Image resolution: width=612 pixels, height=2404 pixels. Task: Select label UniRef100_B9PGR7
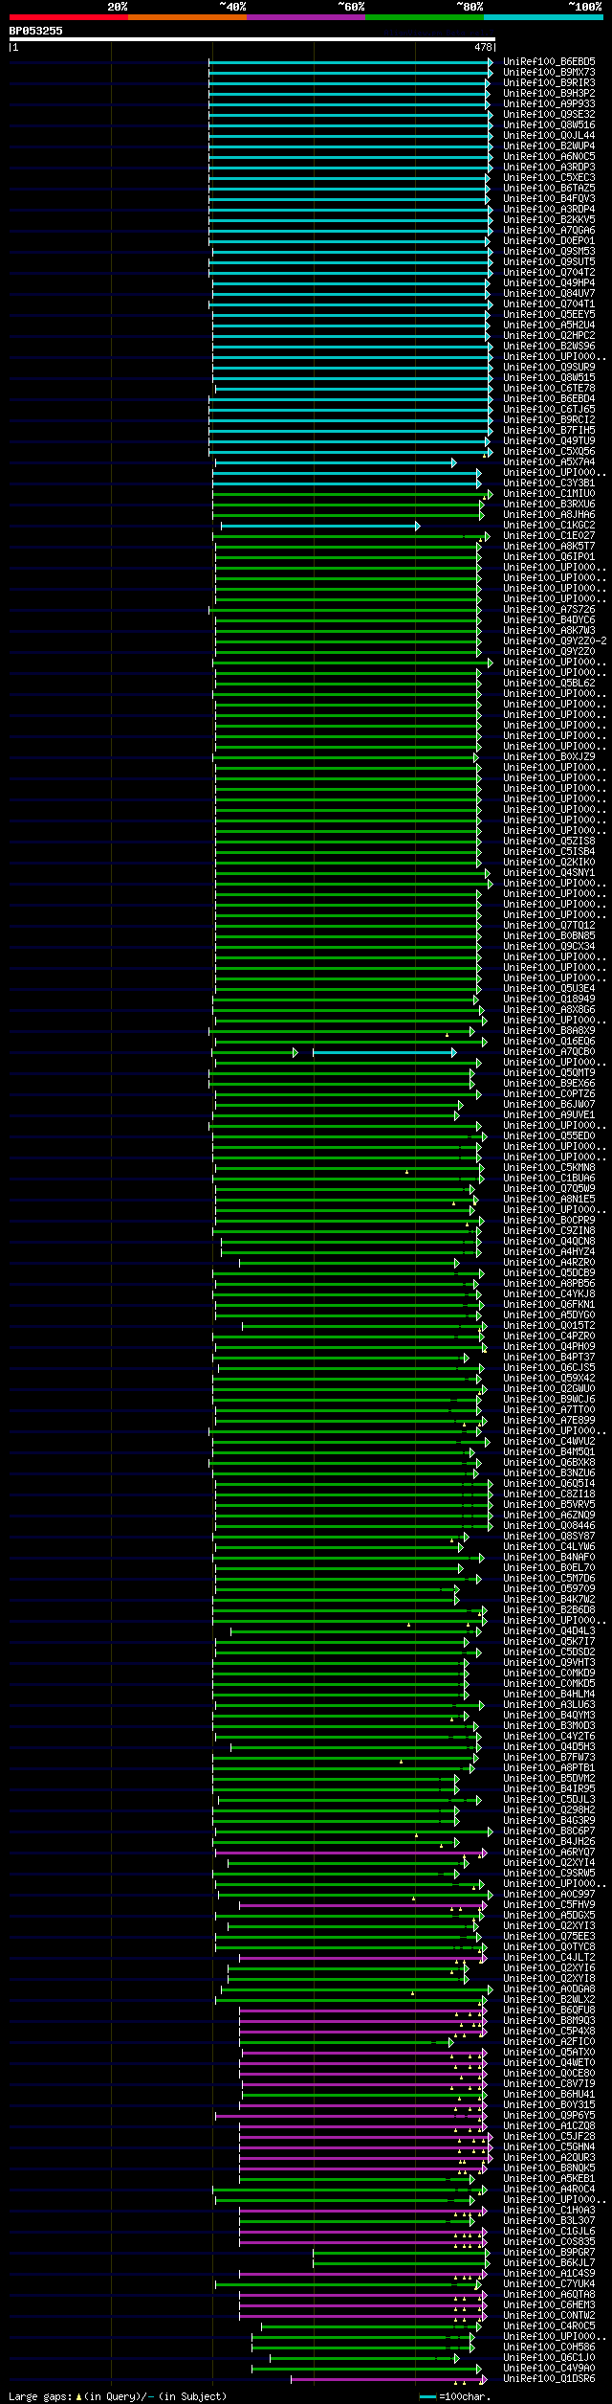[549, 2253]
